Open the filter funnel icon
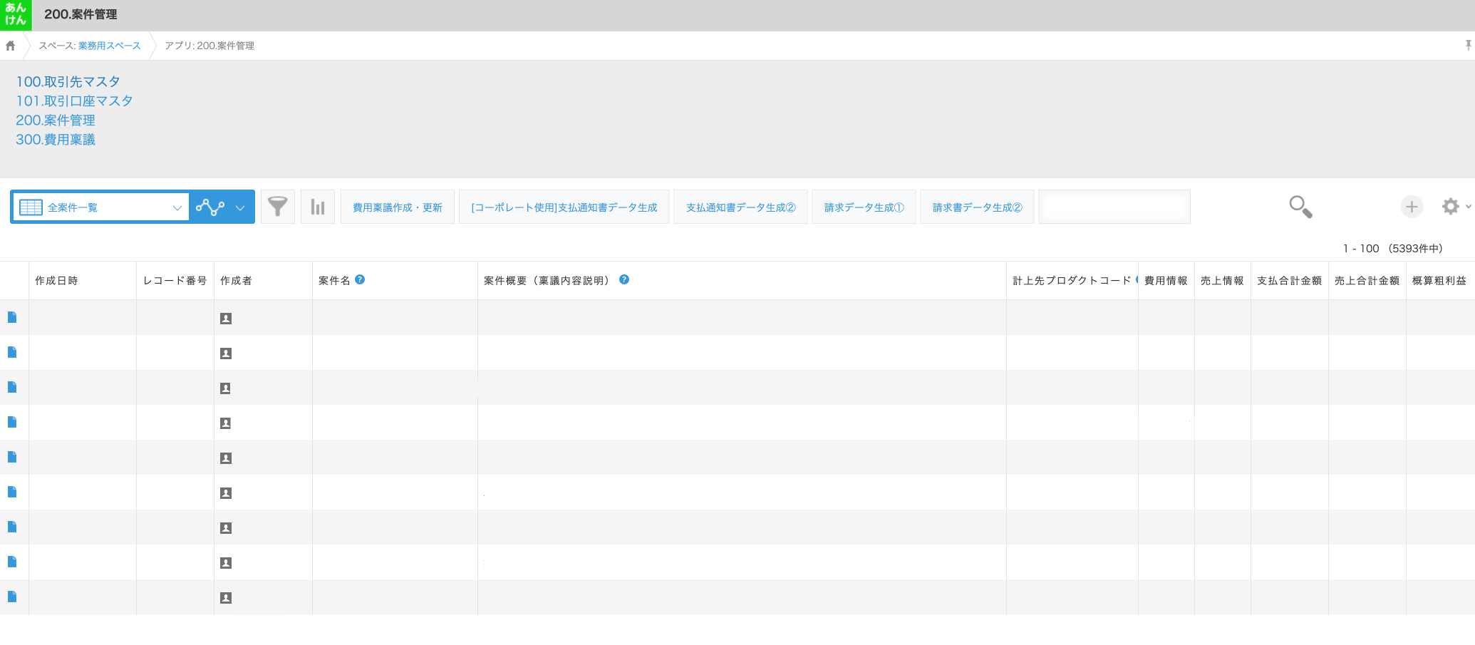 277,207
